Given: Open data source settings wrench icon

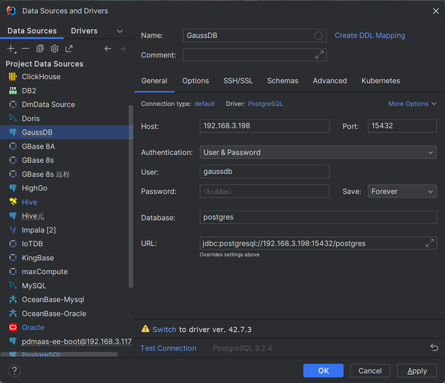Looking at the screenshot, I should [x=54, y=48].
